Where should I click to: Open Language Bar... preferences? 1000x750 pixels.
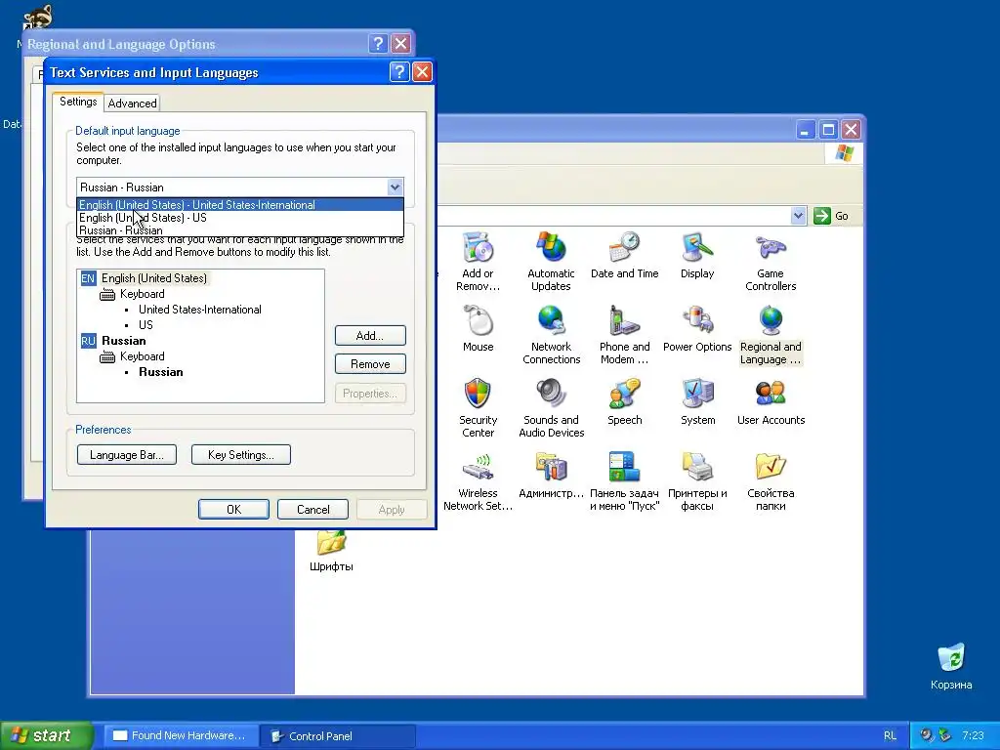[x=126, y=455]
